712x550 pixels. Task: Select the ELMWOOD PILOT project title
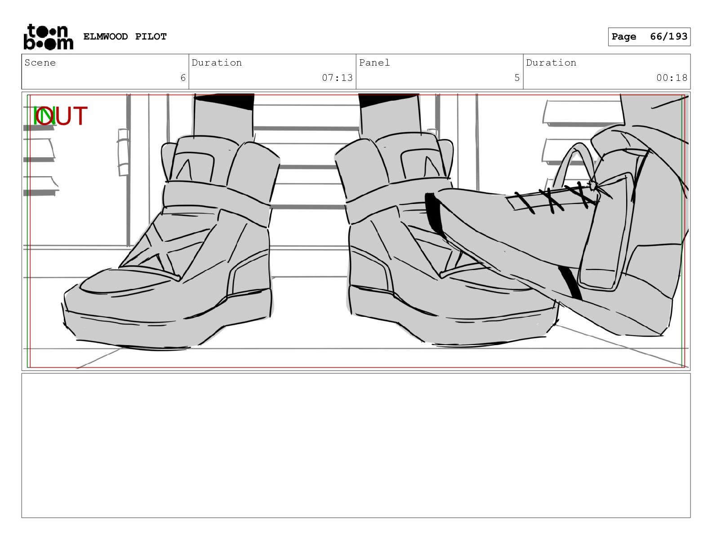tap(125, 36)
